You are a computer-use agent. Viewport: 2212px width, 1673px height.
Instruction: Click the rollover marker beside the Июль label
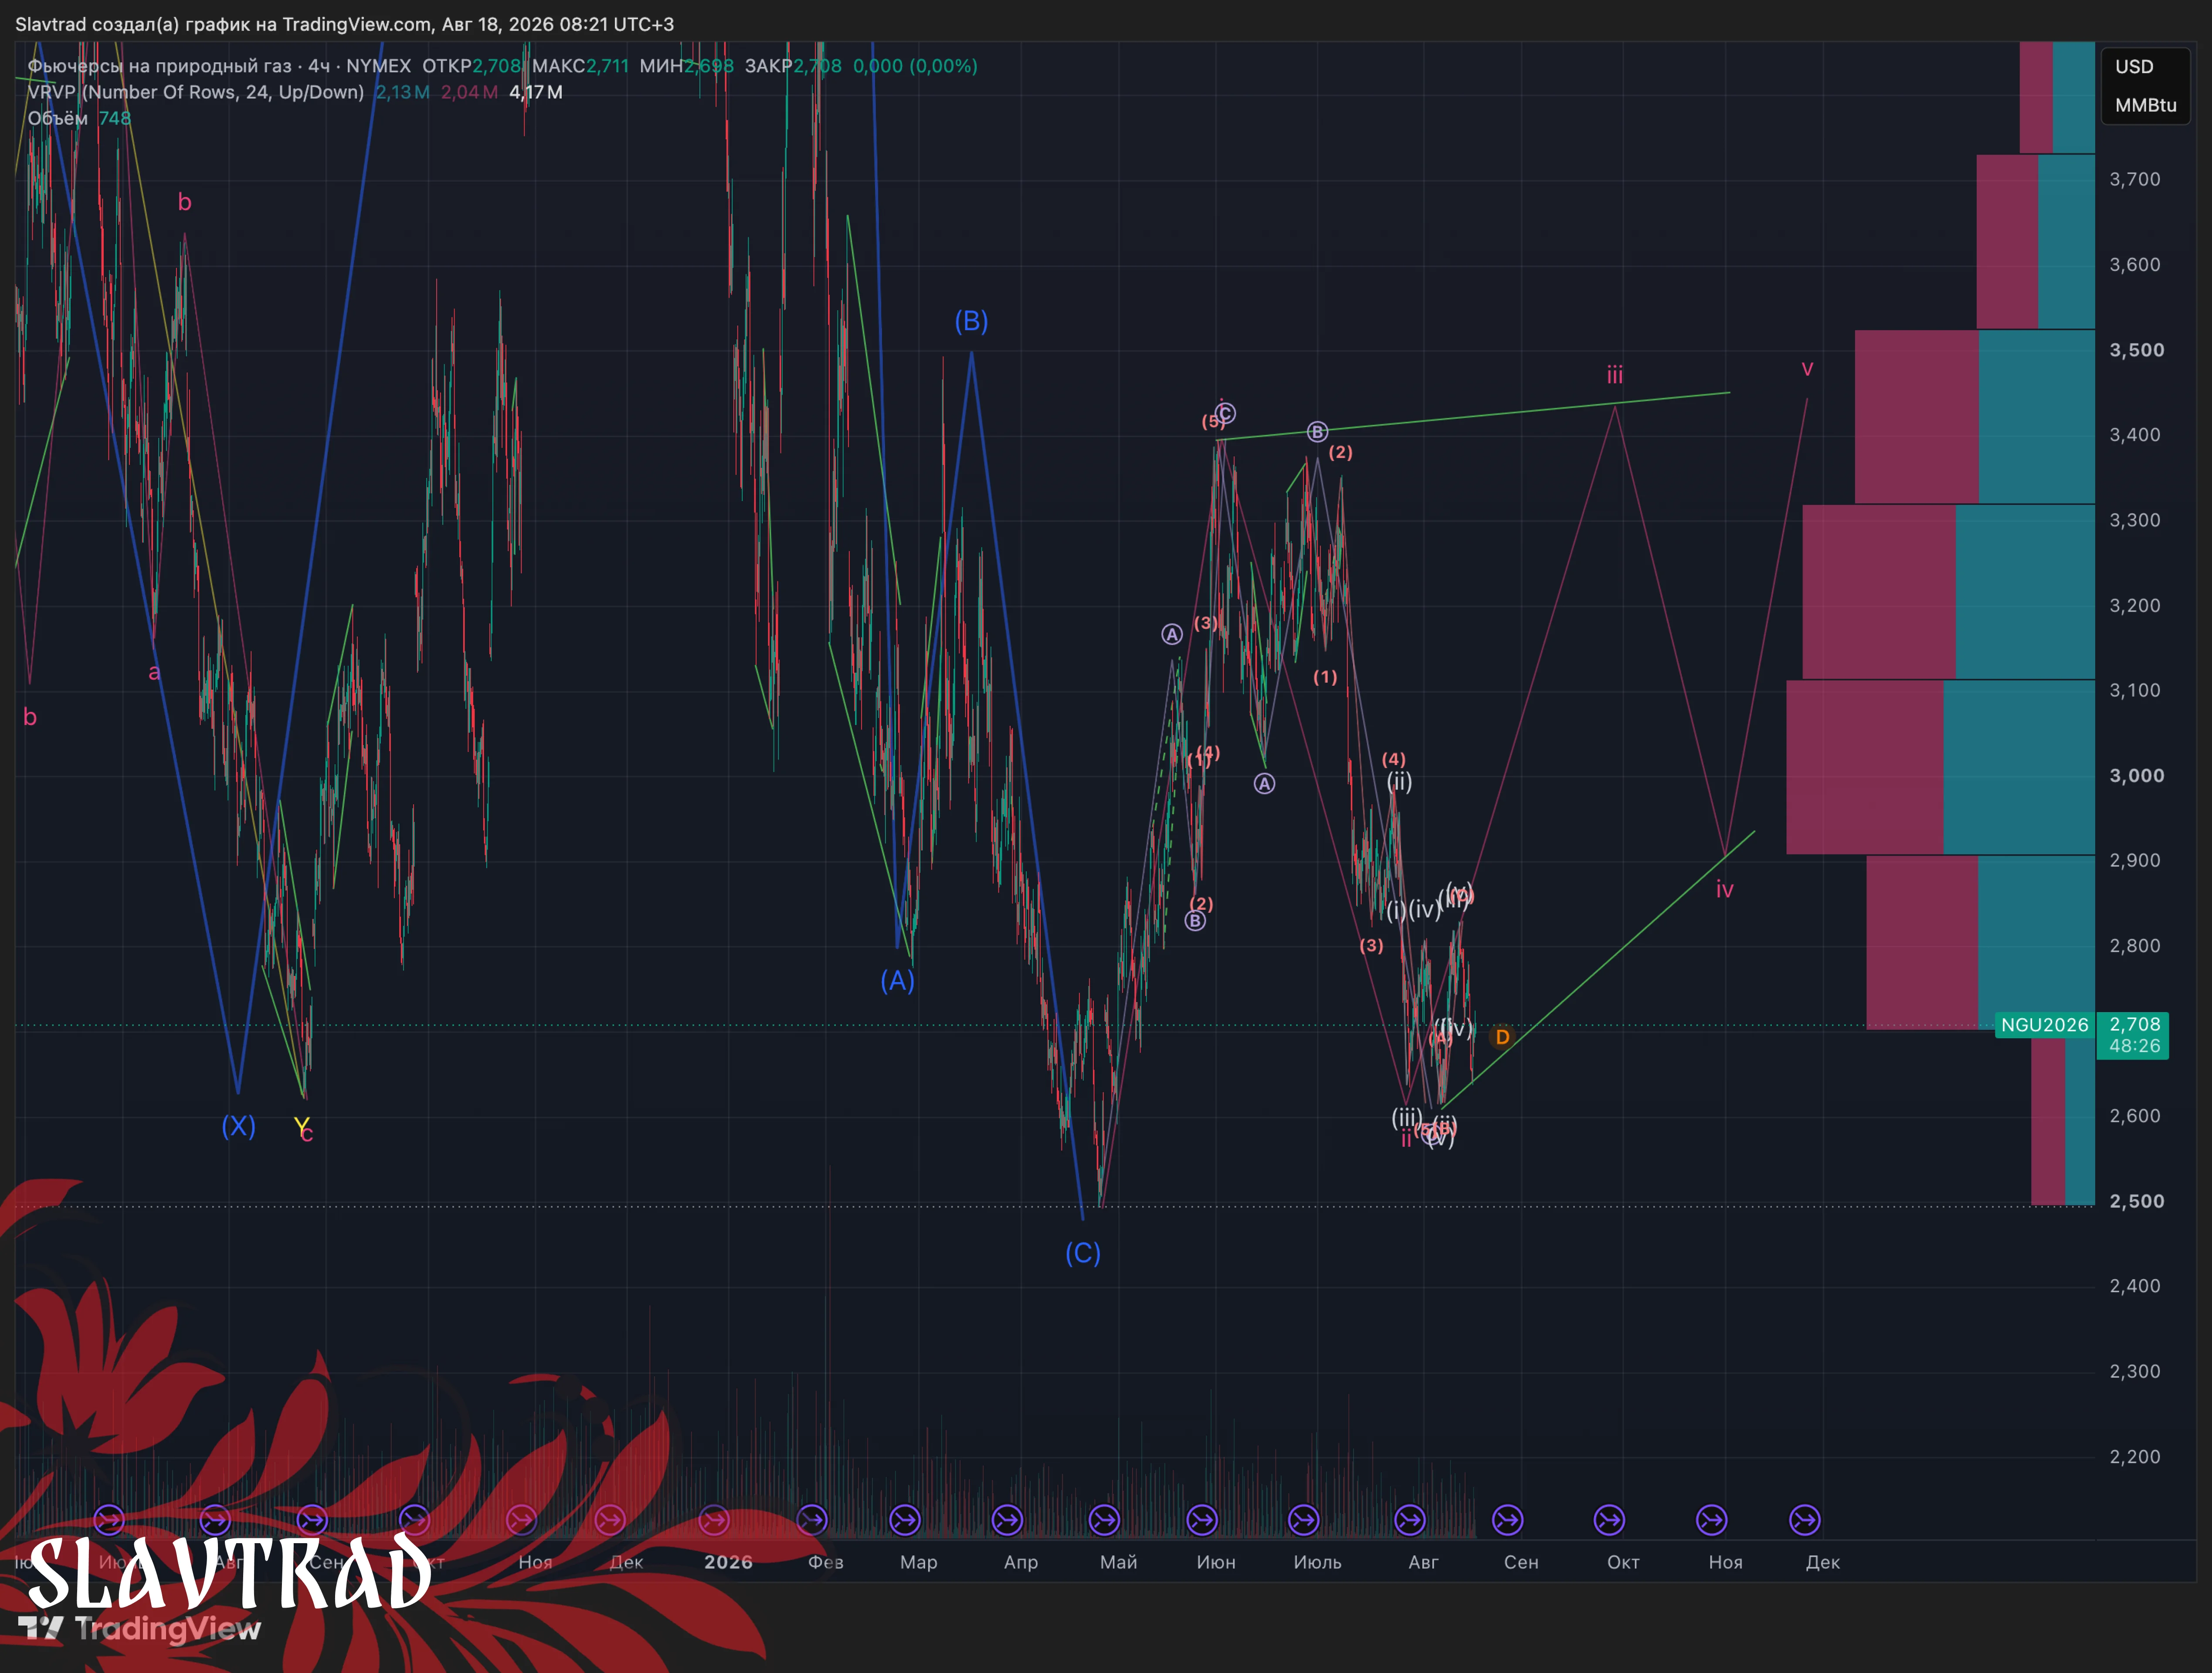[1303, 1520]
